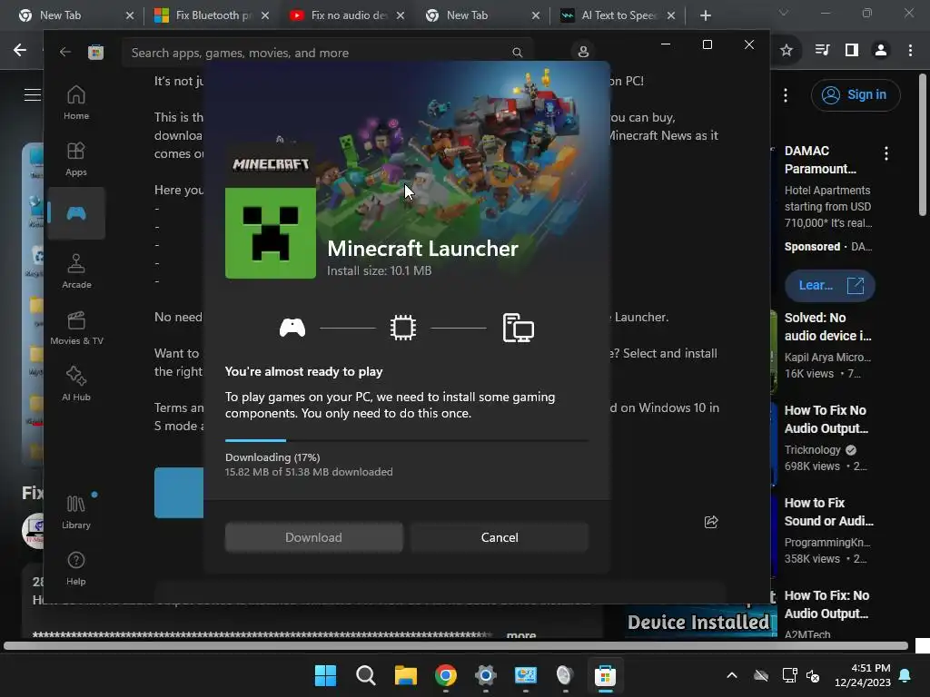The width and height of the screenshot is (930, 697).
Task: Open AI Hub in Store sidebar
Action: pyautogui.click(x=76, y=384)
